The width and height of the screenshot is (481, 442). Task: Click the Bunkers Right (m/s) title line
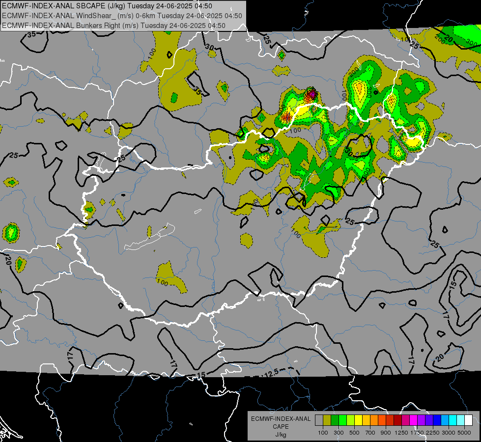coord(113,26)
